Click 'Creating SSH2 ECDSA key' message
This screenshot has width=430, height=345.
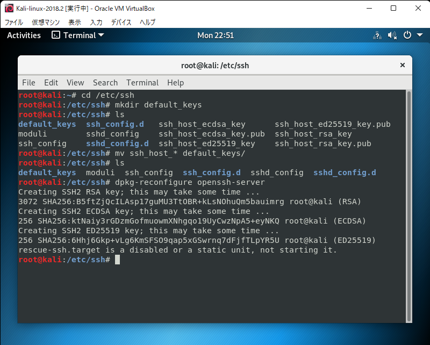click(x=144, y=211)
